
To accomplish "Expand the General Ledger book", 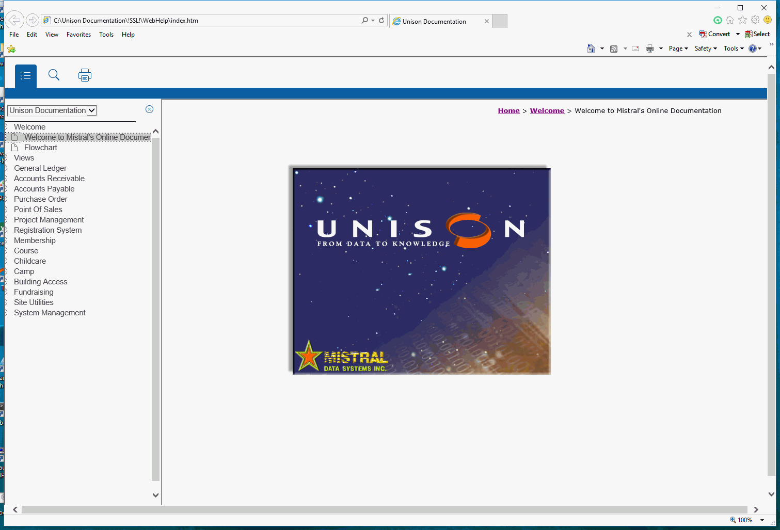I will pos(40,168).
